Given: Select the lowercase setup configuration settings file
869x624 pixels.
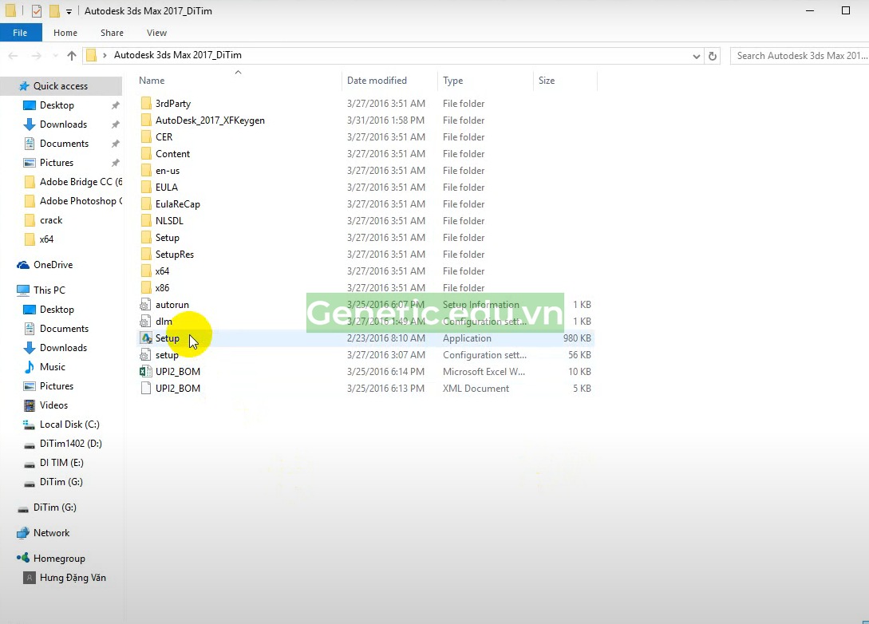Looking at the screenshot, I should pos(166,354).
